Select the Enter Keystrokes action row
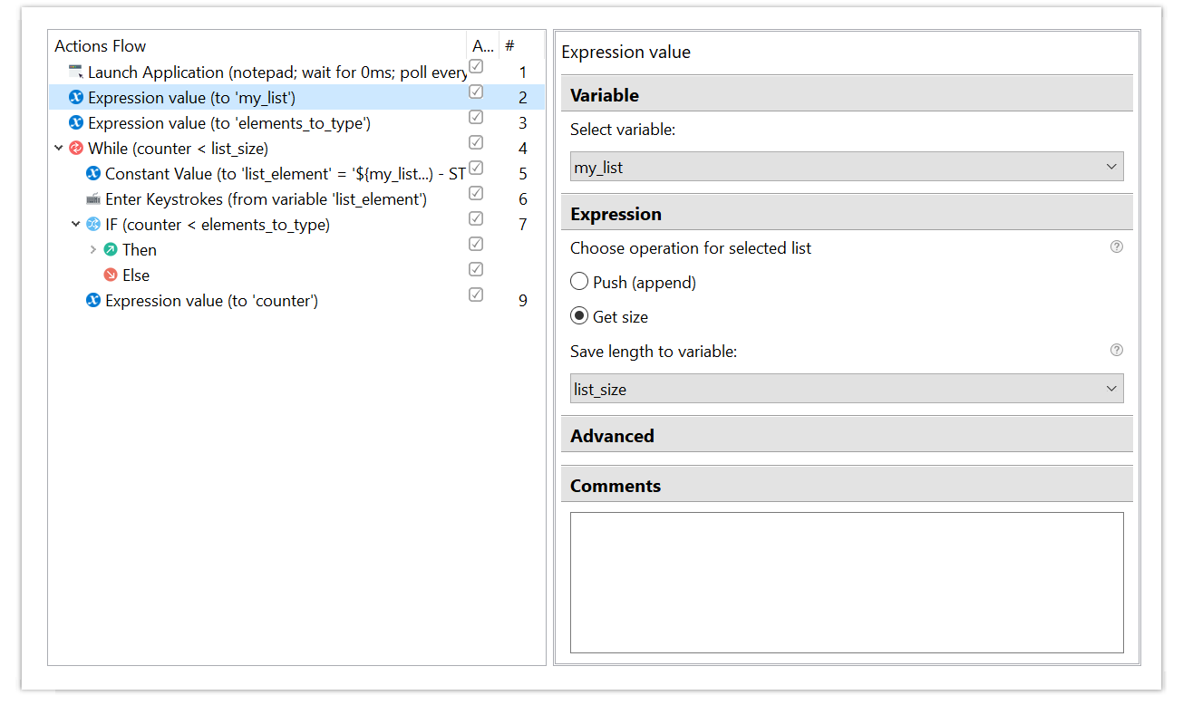Viewport: 1183px width, 705px height. (296, 198)
